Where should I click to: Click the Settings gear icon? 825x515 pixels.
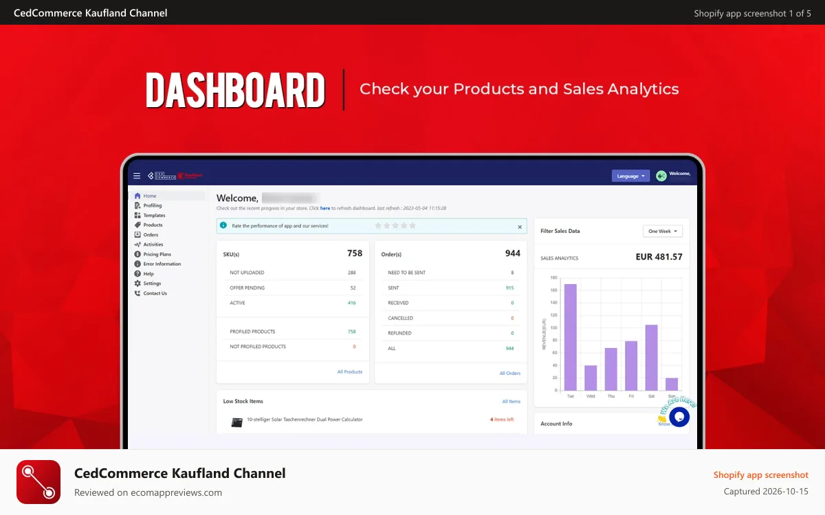[137, 283]
